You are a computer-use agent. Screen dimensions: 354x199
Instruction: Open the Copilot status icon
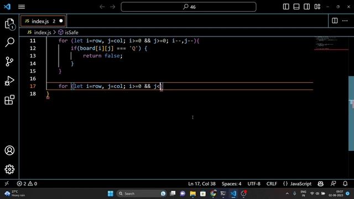point(321,184)
